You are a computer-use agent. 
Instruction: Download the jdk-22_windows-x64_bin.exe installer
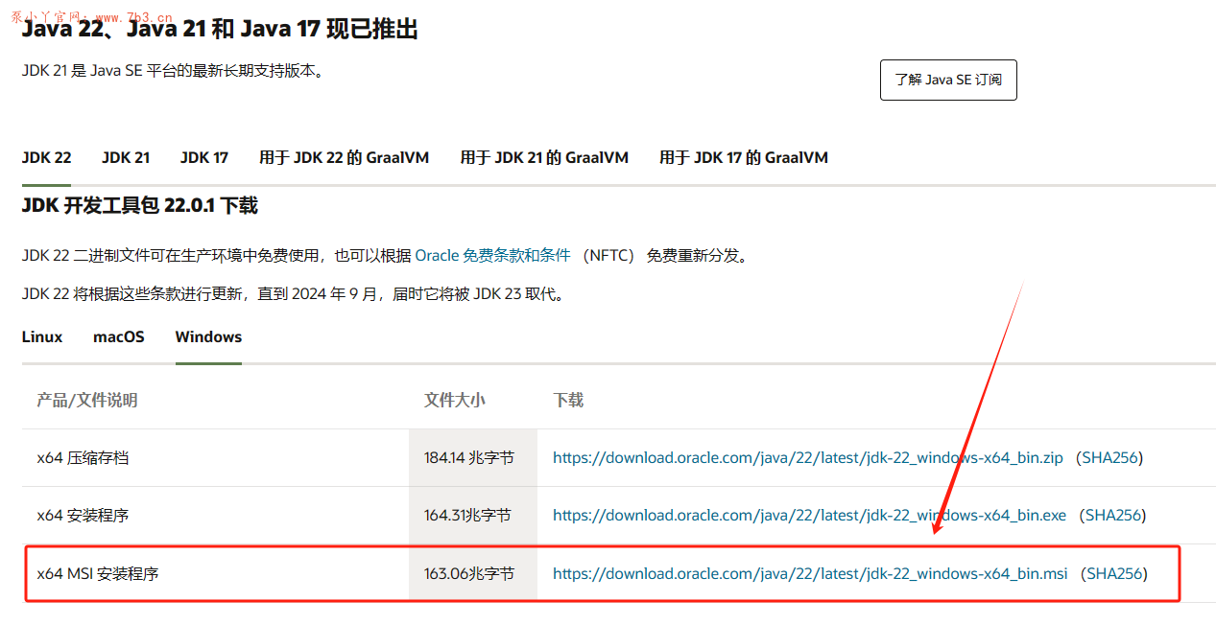pos(808,515)
